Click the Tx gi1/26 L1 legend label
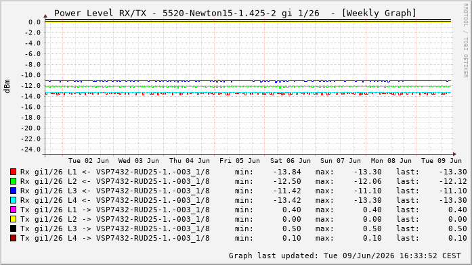Viewport: 472px width, 265px height. coord(114,210)
